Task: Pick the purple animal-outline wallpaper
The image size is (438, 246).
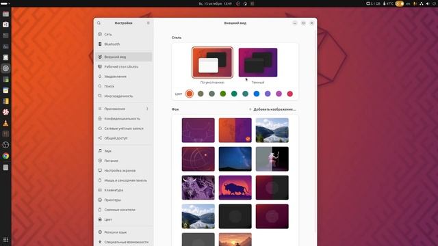Action: 198,131
